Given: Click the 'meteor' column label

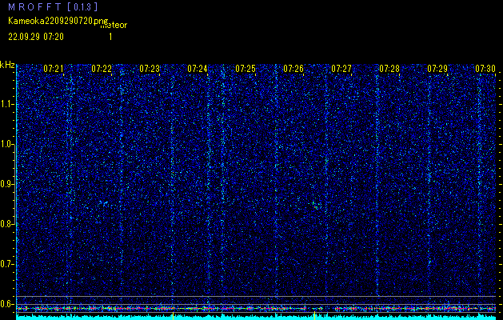Looking at the screenshot, I should pyautogui.click(x=114, y=26).
